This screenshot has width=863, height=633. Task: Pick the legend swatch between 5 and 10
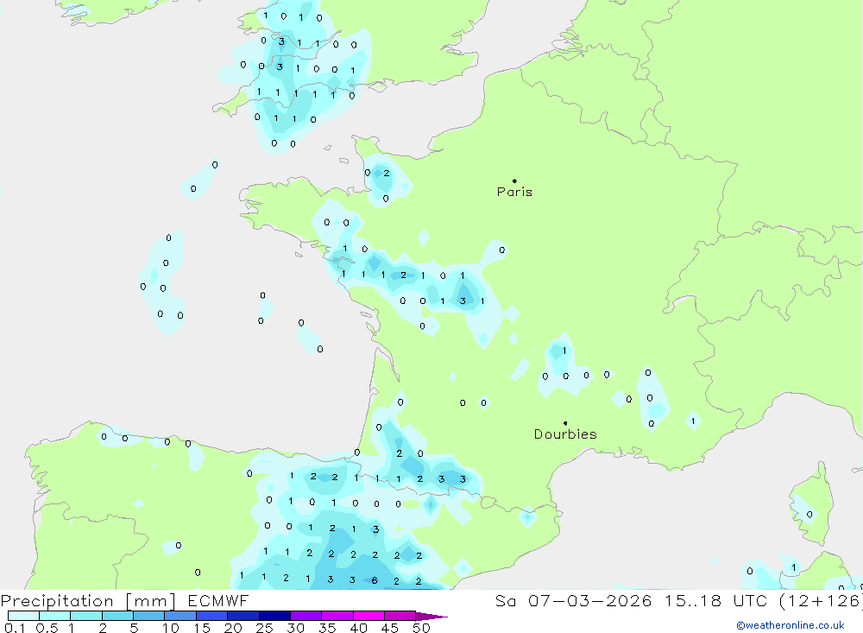click(148, 616)
